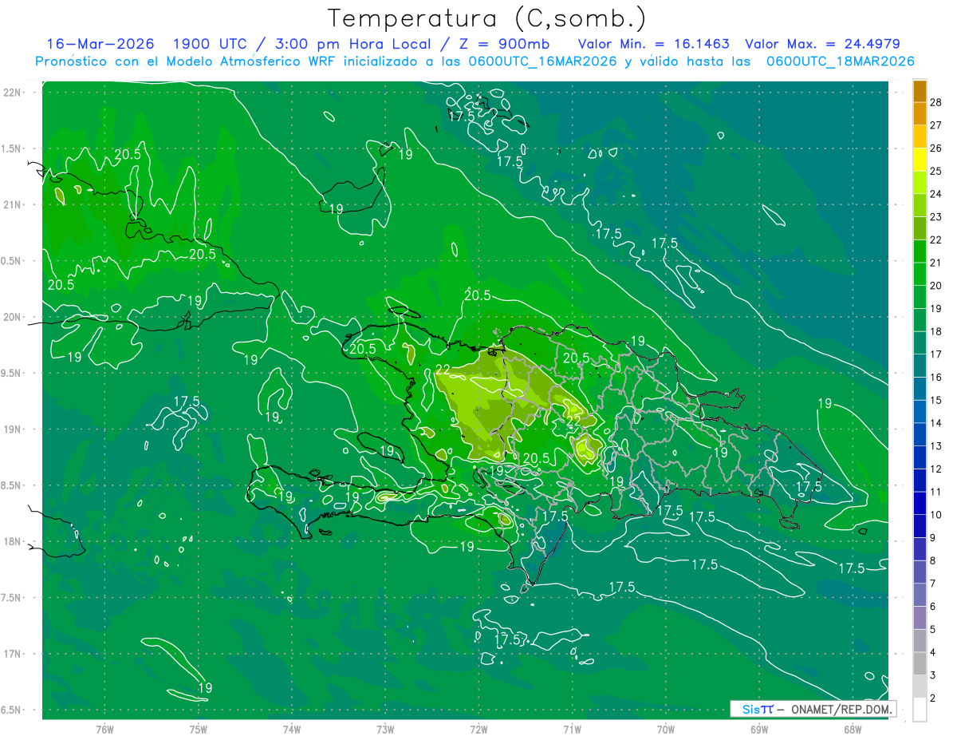This screenshot has height=740, width=957.
Task: Click the '76W' longitude axis label
Action: pyautogui.click(x=104, y=728)
